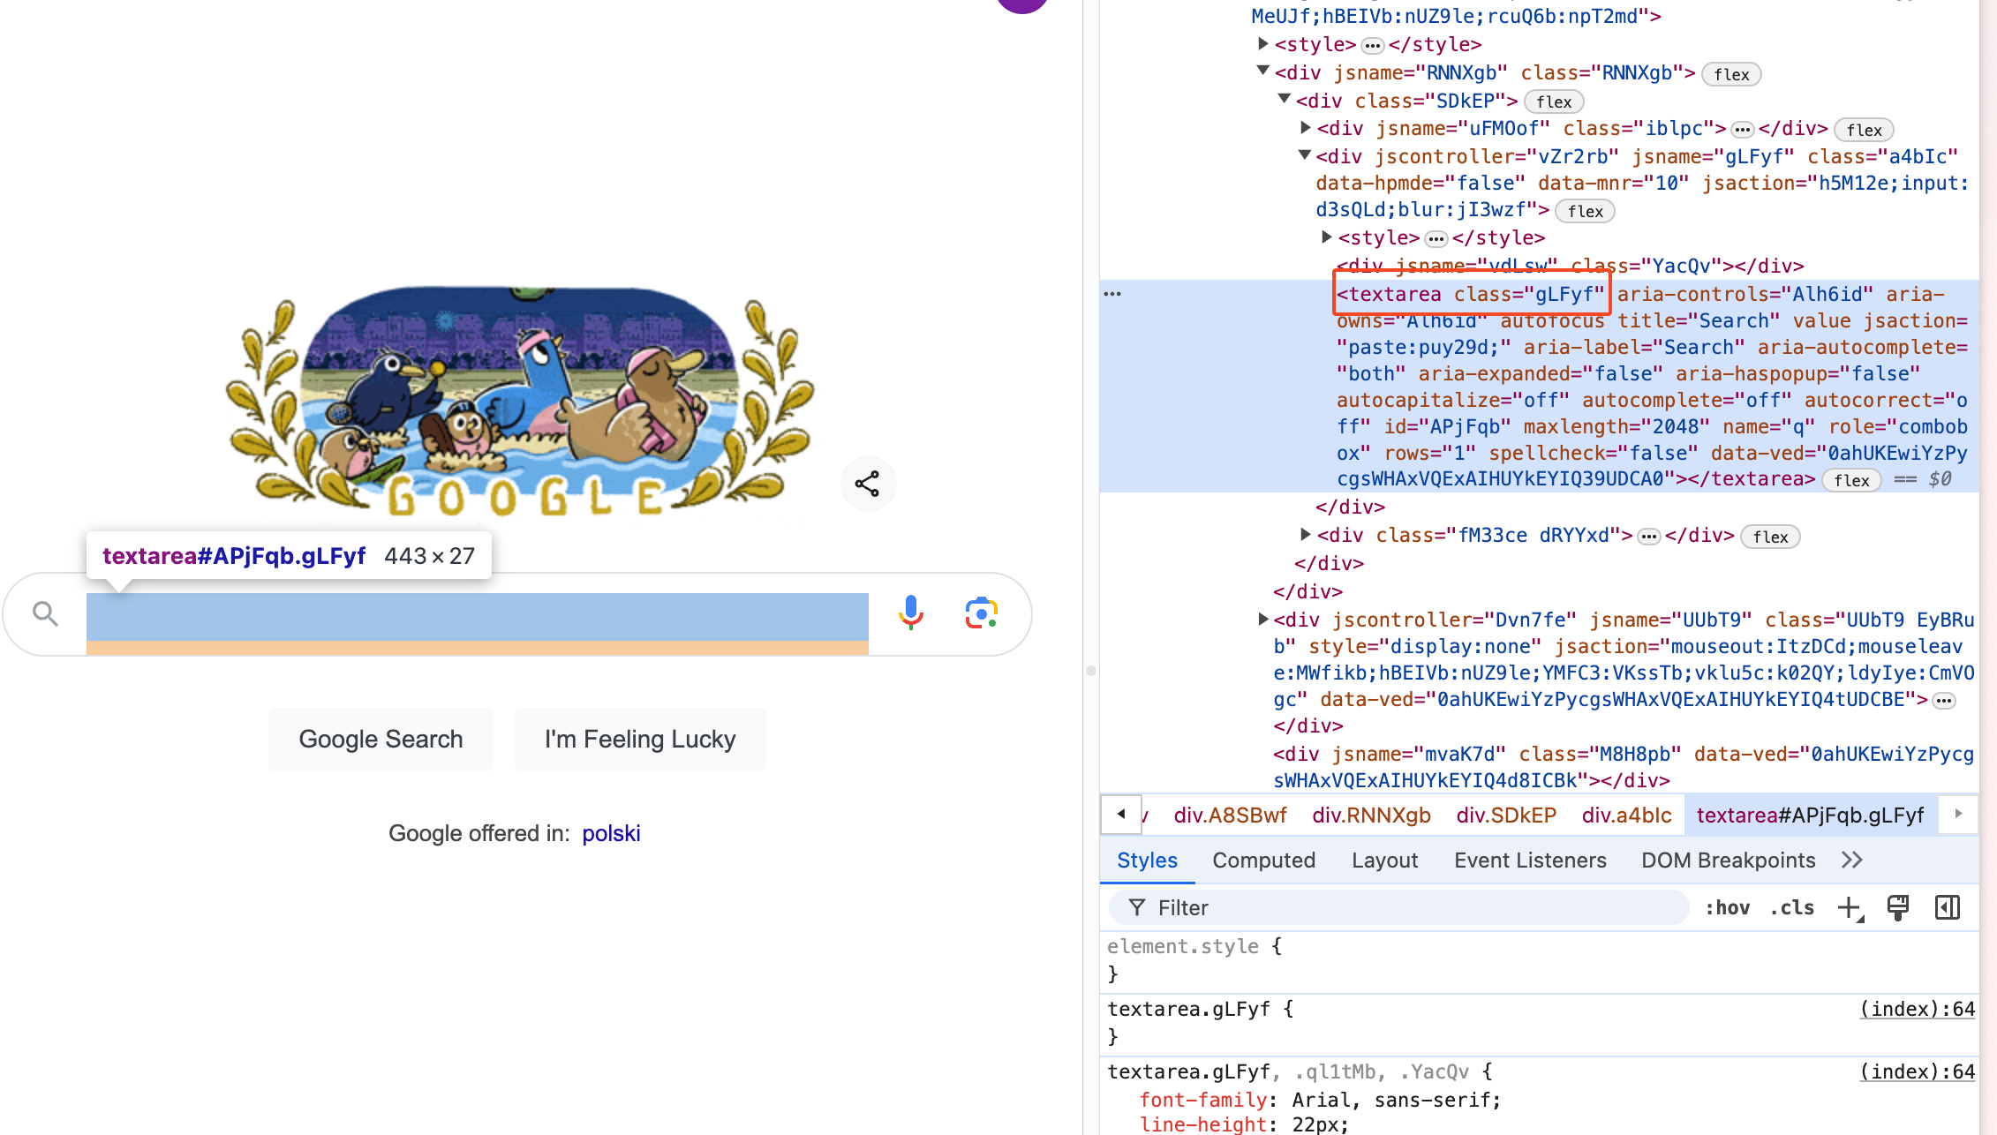Viewport: 1997px width, 1135px height.
Task: Select div.A8SBwf breadcrumb
Action: pos(1230,815)
